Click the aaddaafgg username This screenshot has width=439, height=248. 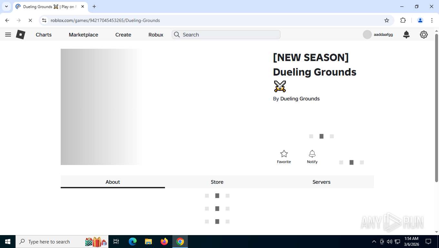click(383, 35)
